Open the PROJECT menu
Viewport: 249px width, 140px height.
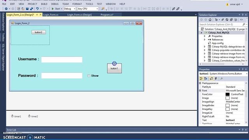point(32,4)
